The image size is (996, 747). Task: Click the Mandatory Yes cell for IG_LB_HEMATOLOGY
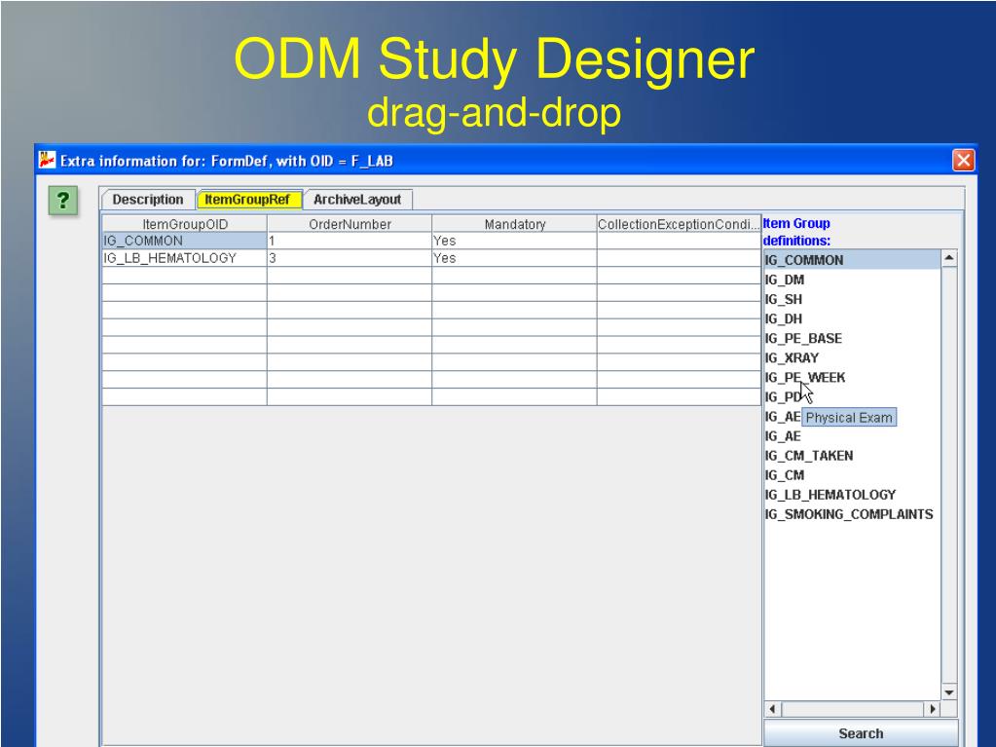(514, 258)
